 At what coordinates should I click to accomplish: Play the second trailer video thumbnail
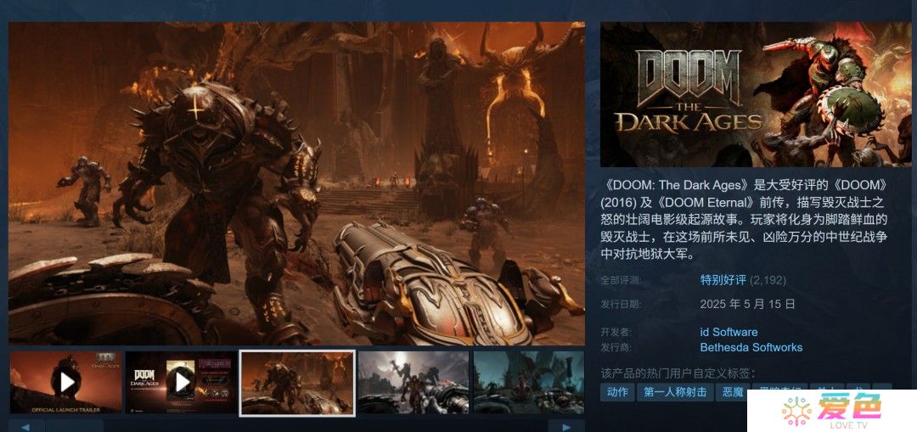point(182,382)
